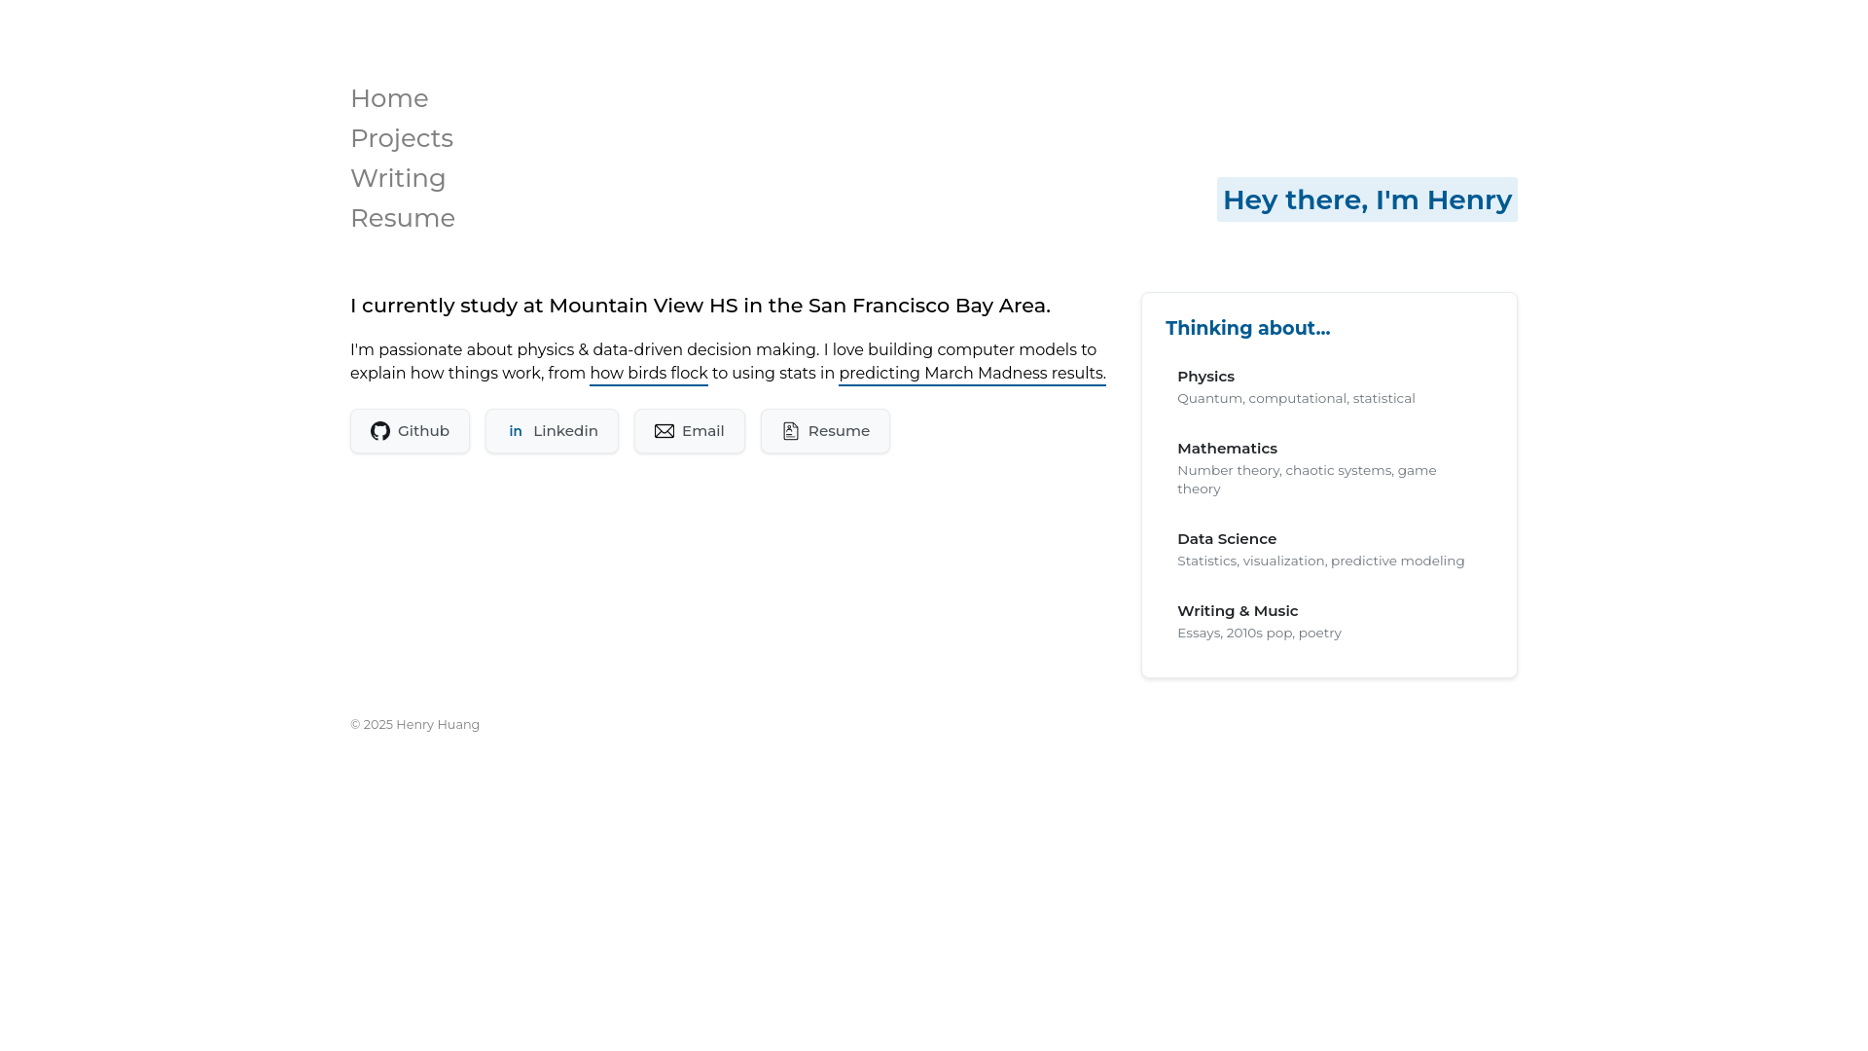Click 'Essays, 2010s pop, poetry' text
Image resolution: width=1868 pixels, height=1051 pixels.
(x=1259, y=633)
